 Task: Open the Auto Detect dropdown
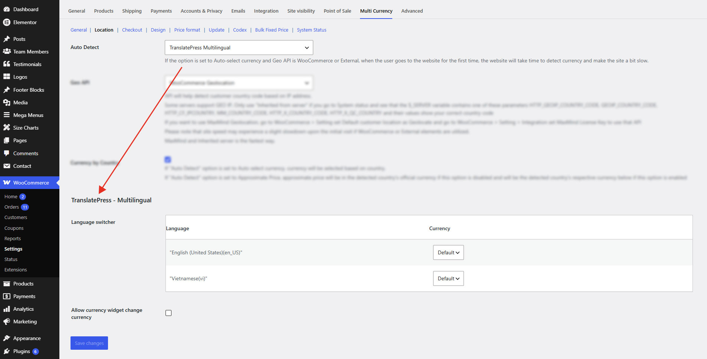239,48
